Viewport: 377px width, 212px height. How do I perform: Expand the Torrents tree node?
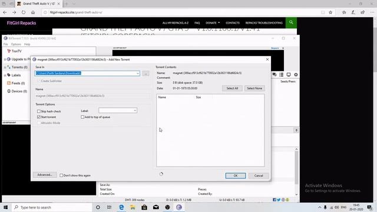pos(5,68)
